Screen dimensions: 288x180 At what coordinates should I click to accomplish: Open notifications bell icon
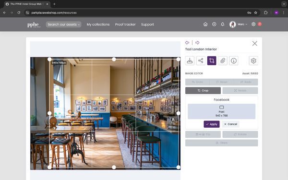222,24
